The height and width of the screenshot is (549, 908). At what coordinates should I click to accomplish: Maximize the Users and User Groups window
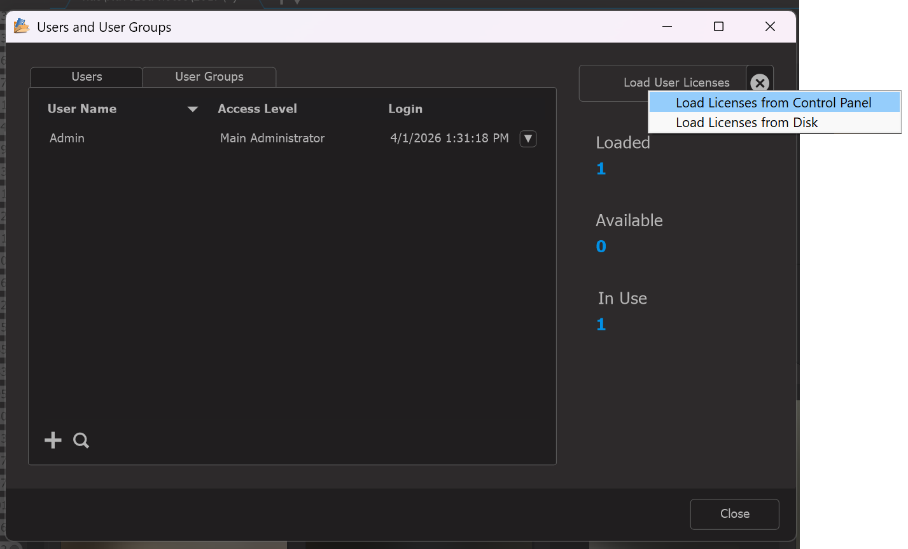(x=719, y=27)
